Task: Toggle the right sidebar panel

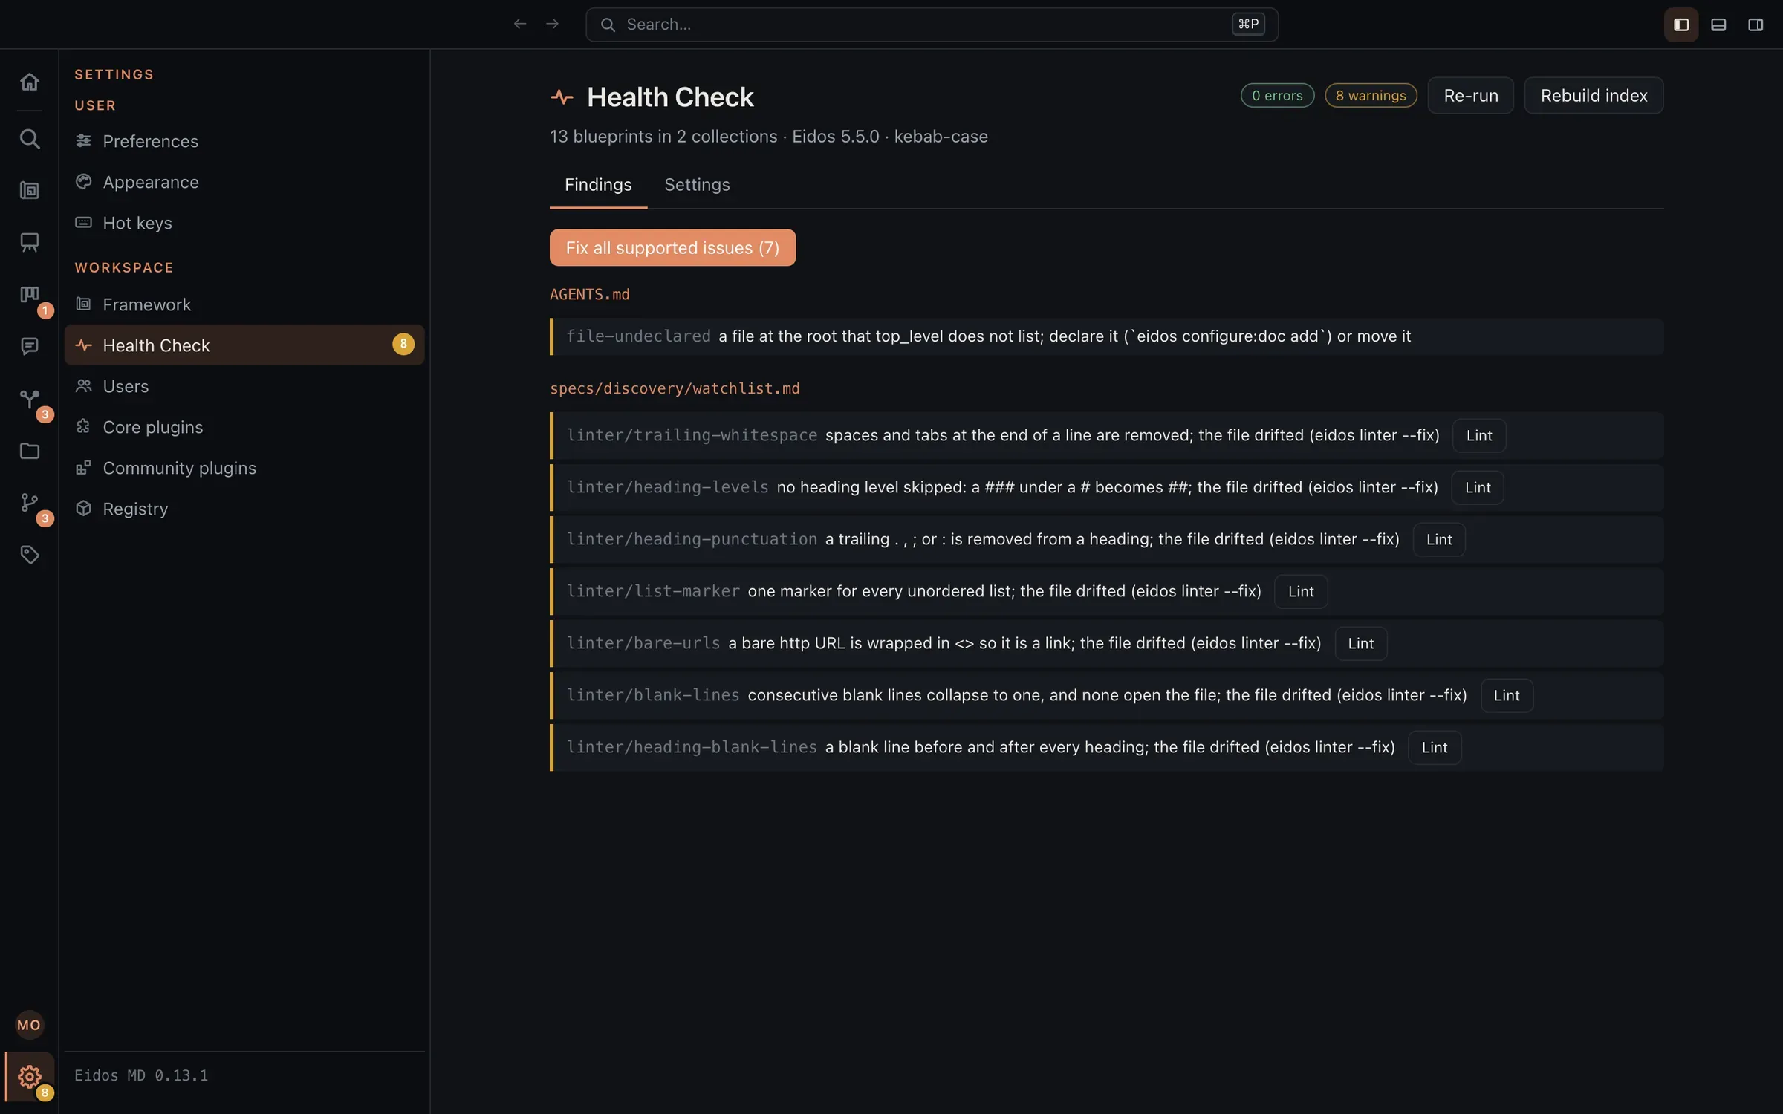Action: 1756,25
